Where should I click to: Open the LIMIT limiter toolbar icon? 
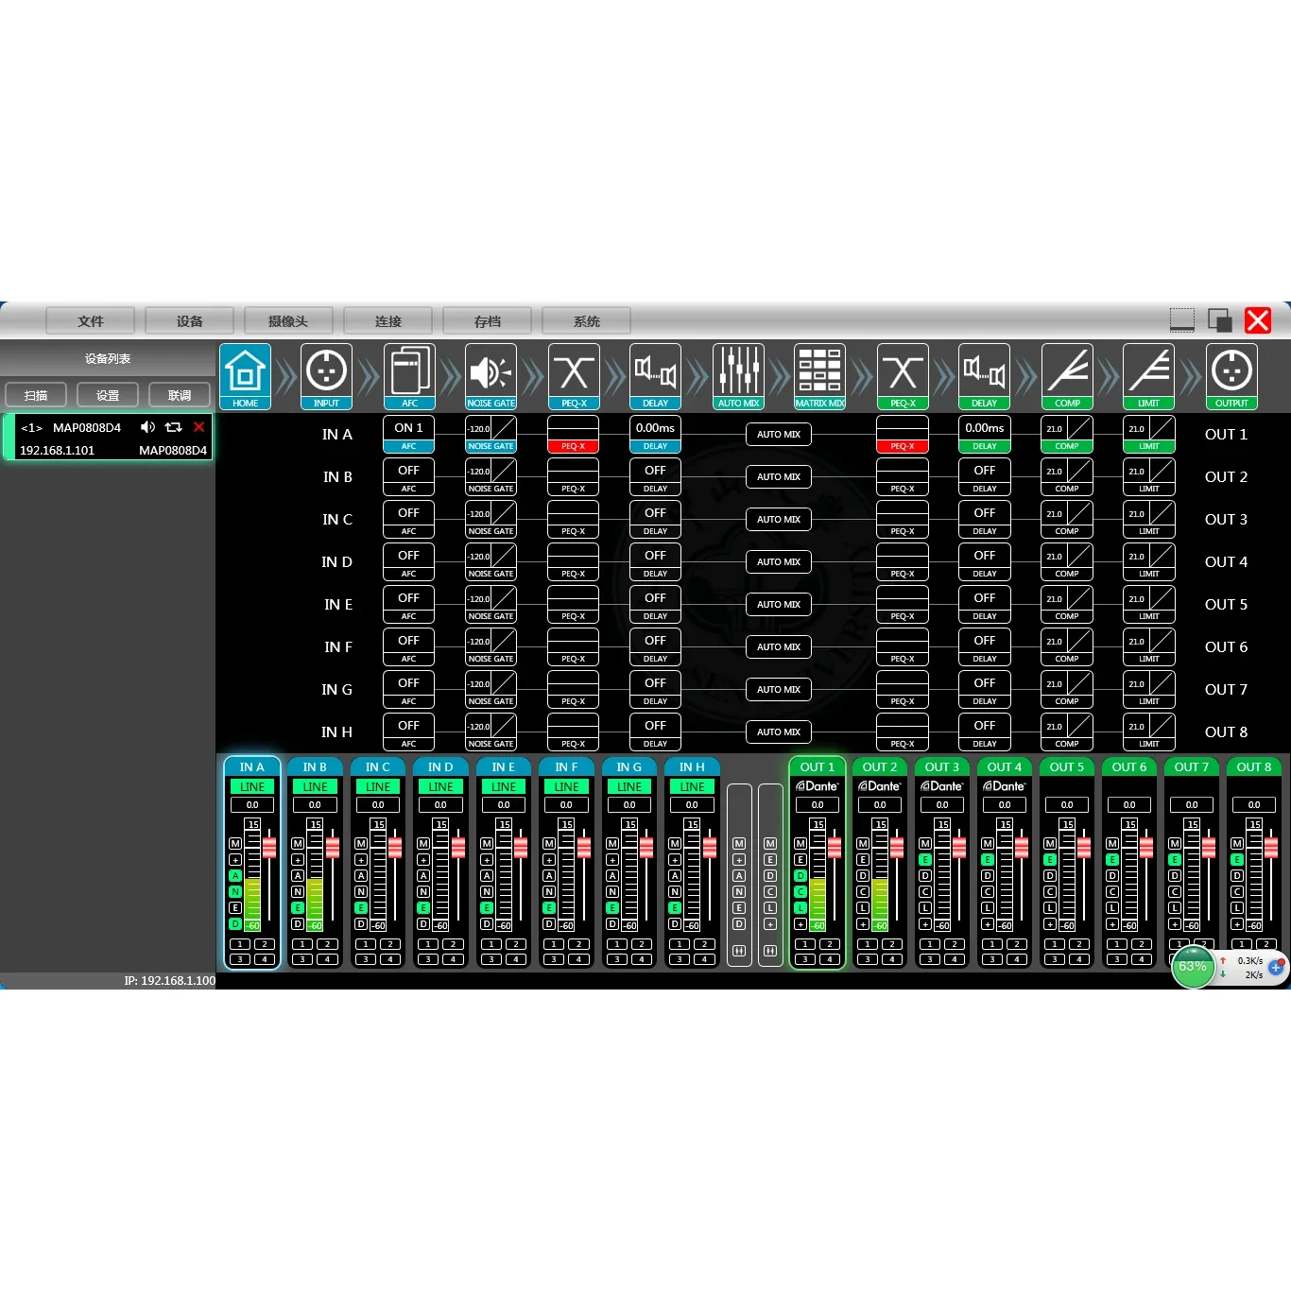tap(1148, 375)
